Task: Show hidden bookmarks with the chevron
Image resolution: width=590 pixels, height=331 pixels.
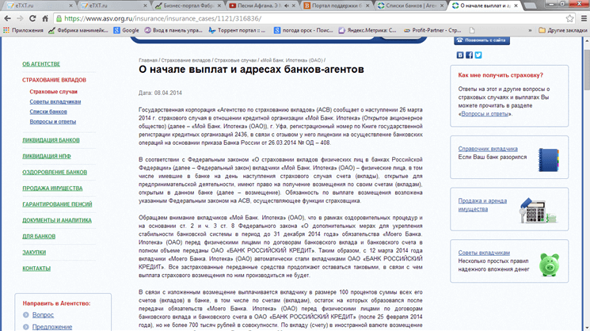Action: pos(530,30)
